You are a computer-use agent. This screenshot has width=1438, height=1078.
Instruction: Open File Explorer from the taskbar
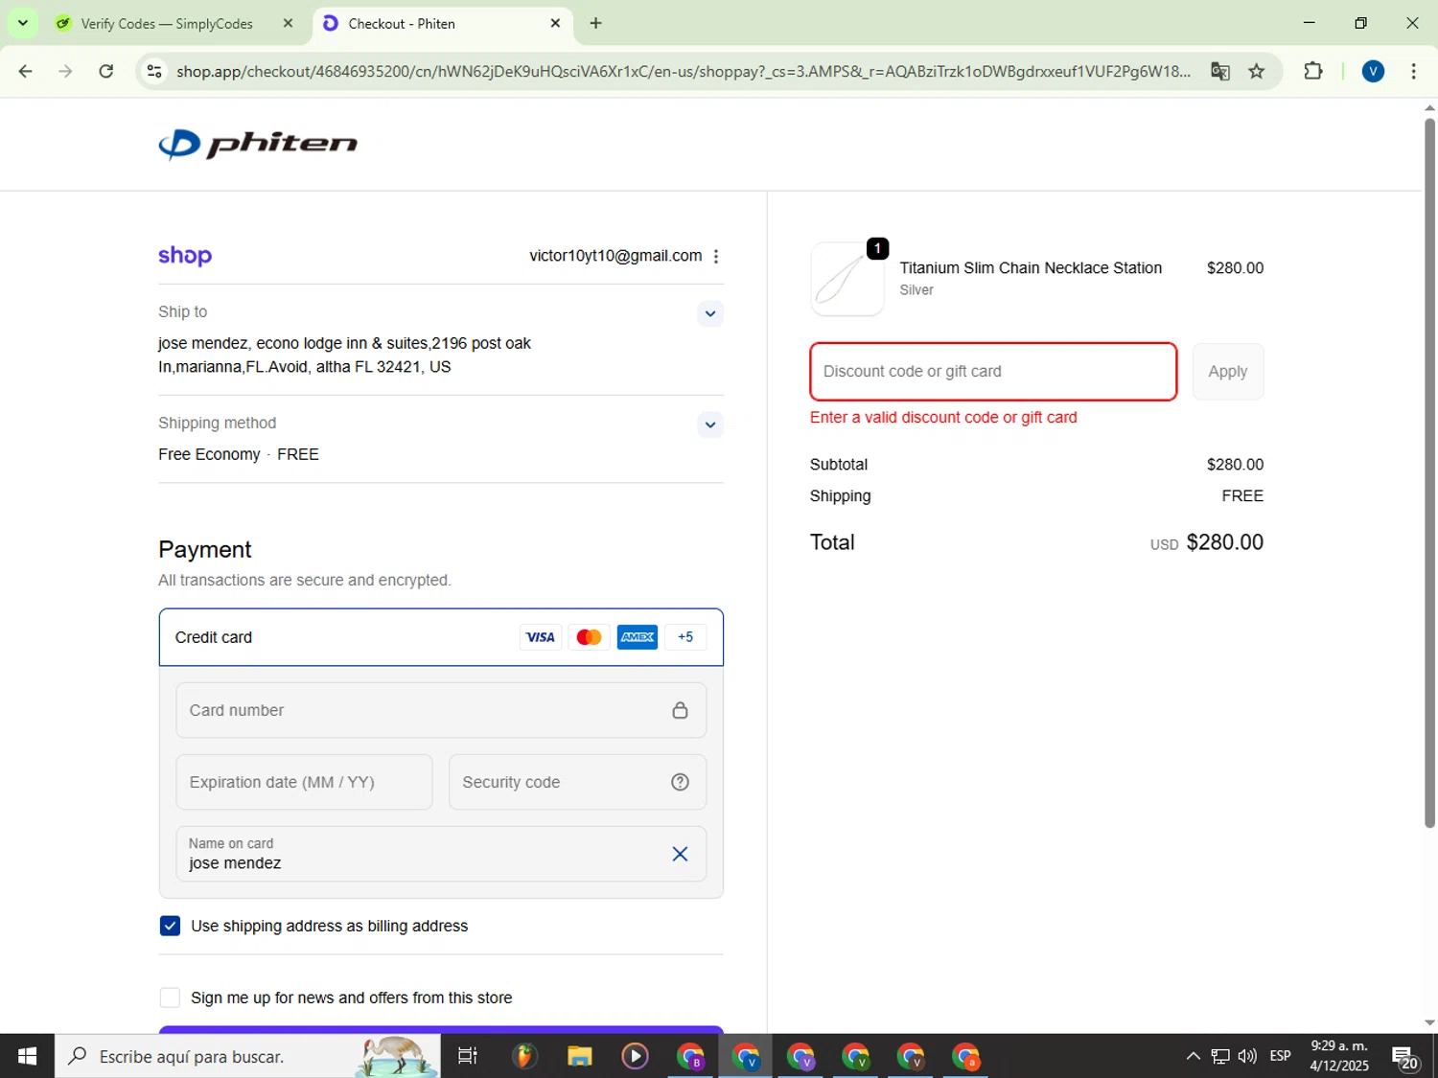(580, 1056)
